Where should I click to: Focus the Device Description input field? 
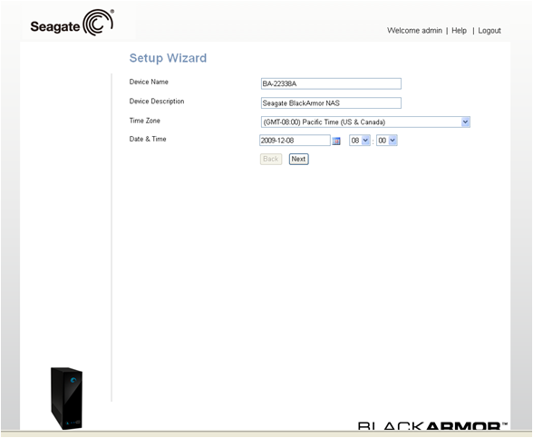(331, 103)
